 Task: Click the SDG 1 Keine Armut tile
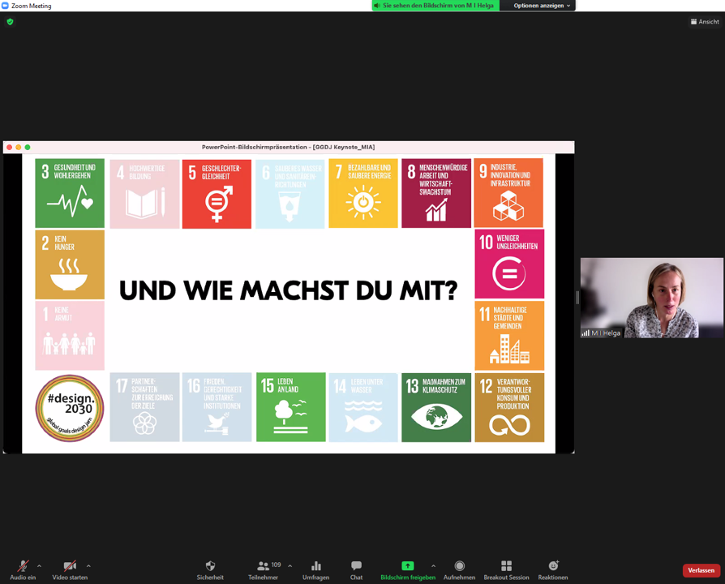[70, 336]
